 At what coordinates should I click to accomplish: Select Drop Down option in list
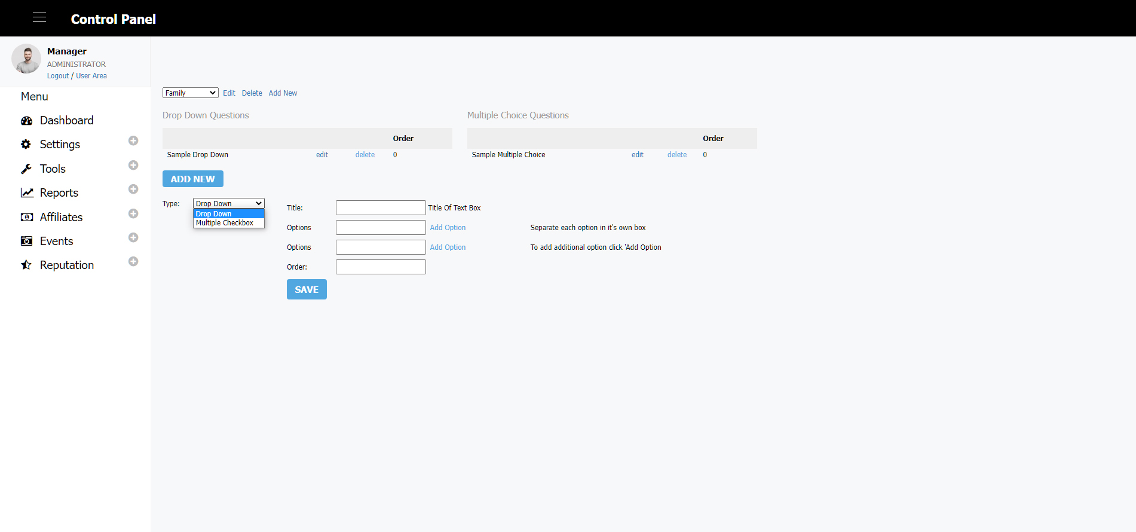[228, 213]
